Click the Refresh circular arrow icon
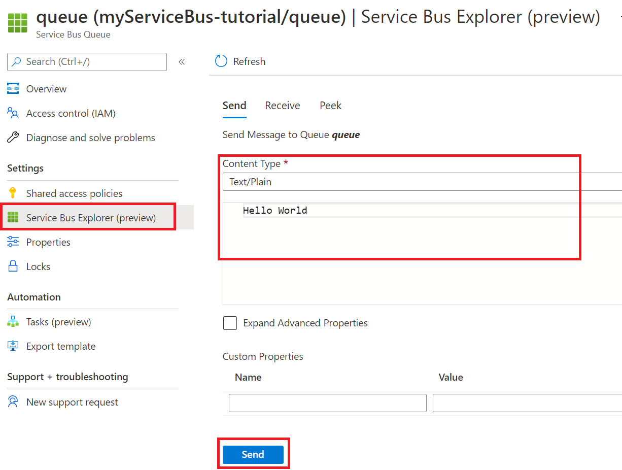 (221, 61)
